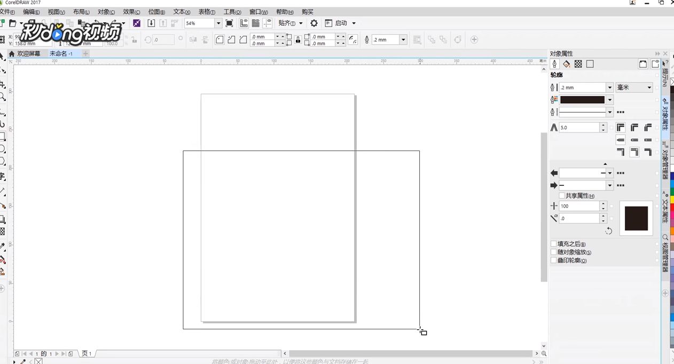
Task: Enable 叠印轮廓 checkbox
Action: point(554,260)
